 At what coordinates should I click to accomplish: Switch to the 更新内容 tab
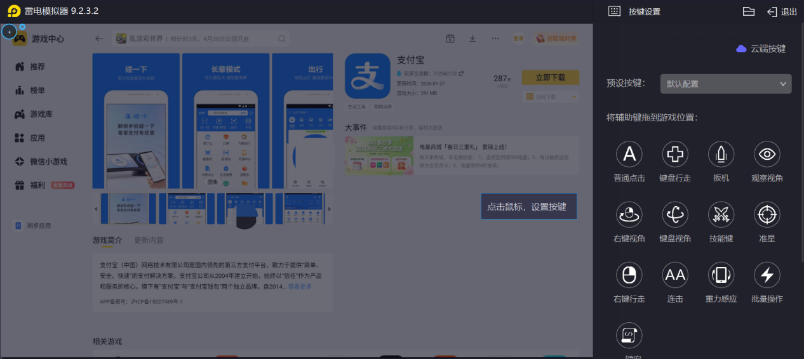(149, 240)
